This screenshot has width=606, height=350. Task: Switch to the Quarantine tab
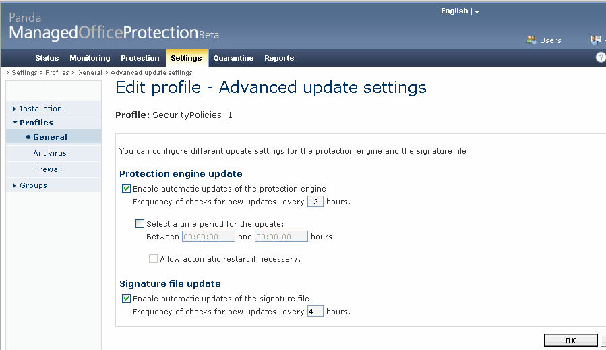[233, 58]
